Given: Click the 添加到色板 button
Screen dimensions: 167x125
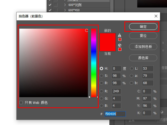Looking at the screenshot, I should [143, 47].
